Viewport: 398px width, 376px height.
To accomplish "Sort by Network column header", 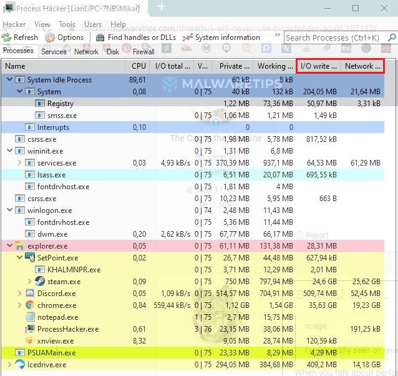I will [362, 66].
